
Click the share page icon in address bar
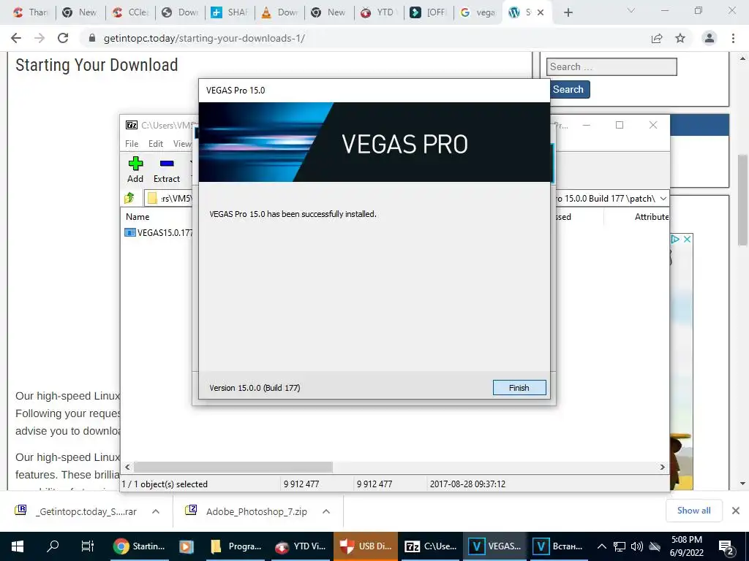tap(657, 38)
